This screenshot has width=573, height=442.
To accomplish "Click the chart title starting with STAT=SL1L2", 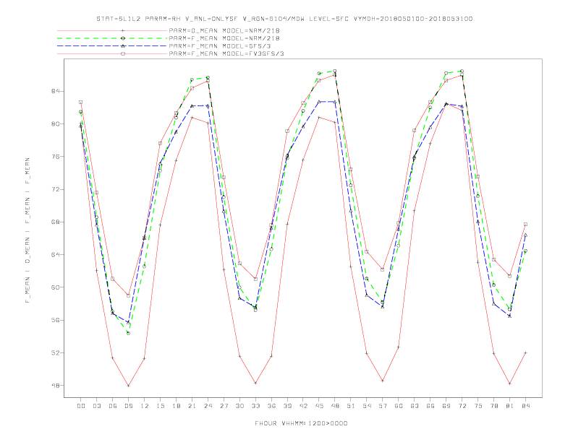I will (284, 19).
